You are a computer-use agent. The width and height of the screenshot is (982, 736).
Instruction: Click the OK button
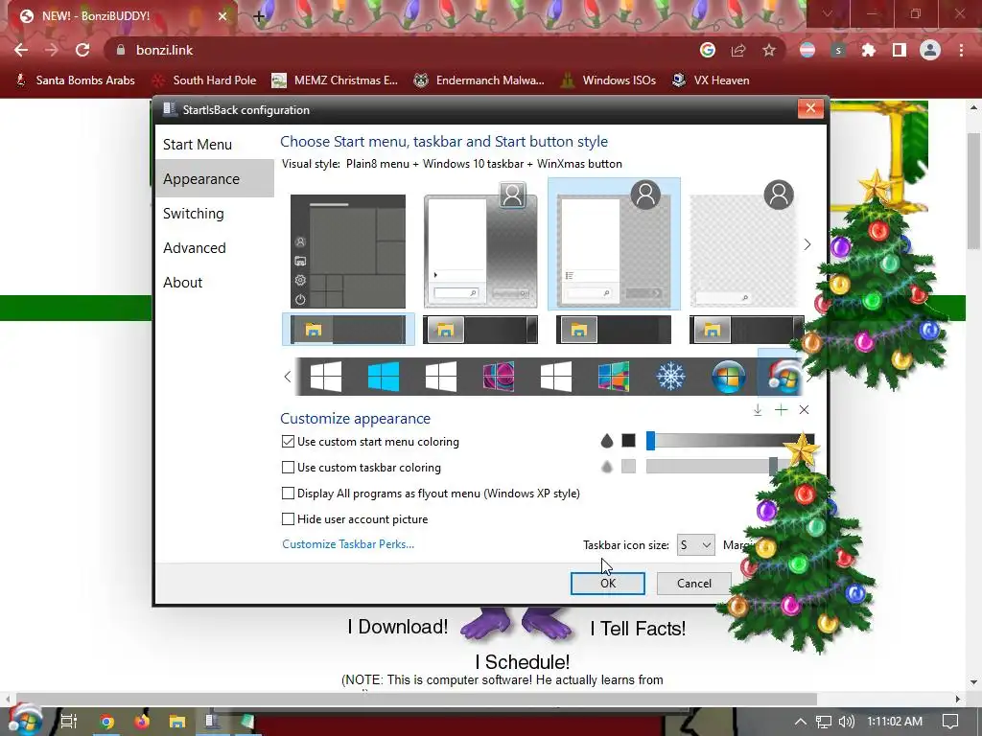pyautogui.click(x=607, y=584)
